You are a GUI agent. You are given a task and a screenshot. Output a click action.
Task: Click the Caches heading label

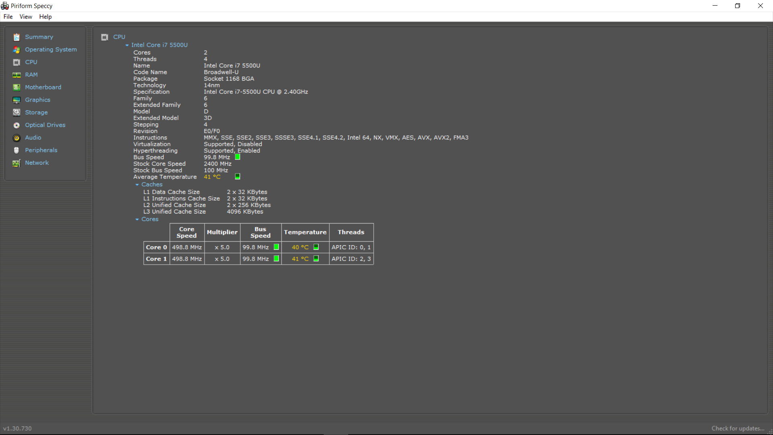(152, 184)
